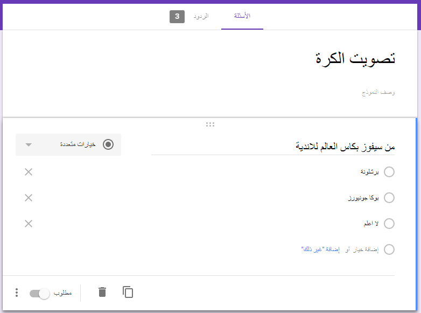The height and width of the screenshot is (313, 421).
Task: Select the لا اعلم radio button
Action: [x=389, y=224]
